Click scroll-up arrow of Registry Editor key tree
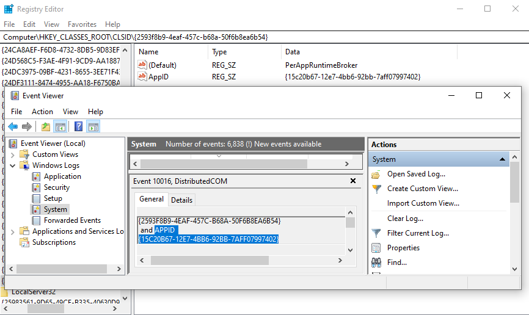This screenshot has width=529, height=315. pos(125,50)
